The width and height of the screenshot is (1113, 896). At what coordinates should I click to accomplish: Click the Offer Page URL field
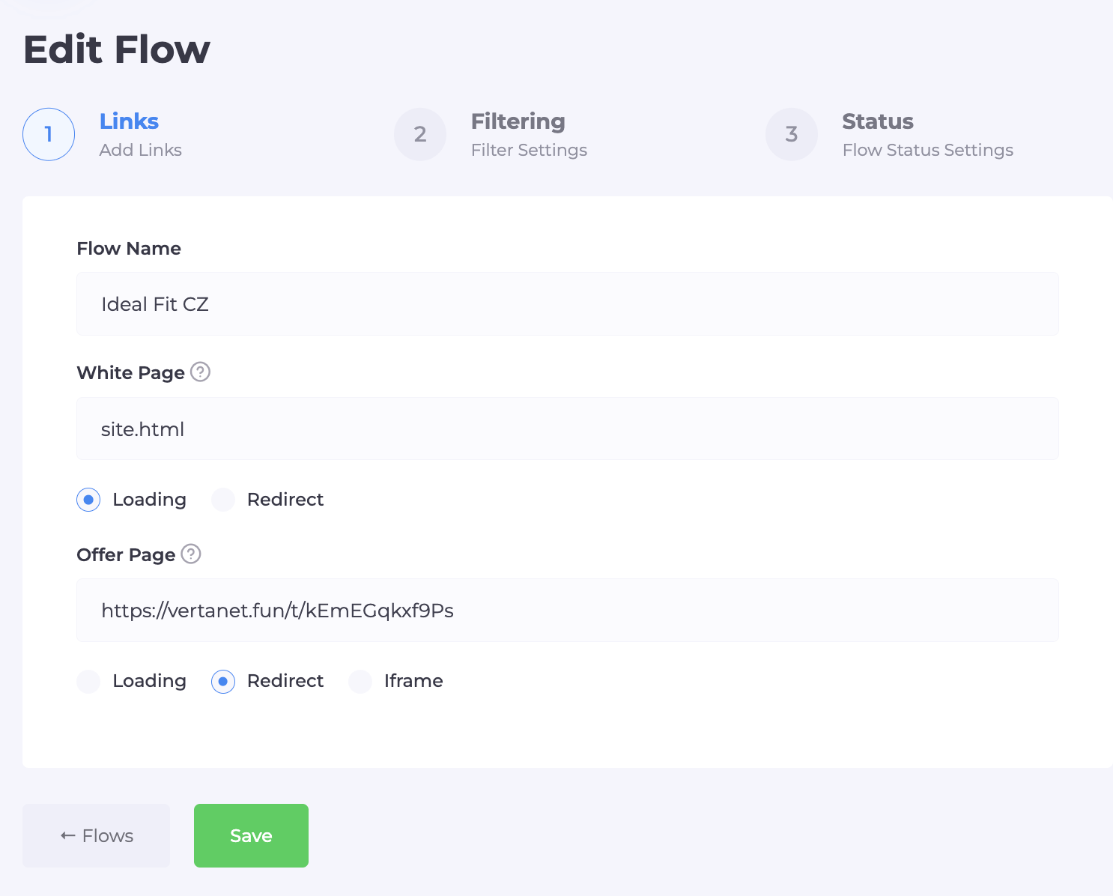tap(567, 611)
